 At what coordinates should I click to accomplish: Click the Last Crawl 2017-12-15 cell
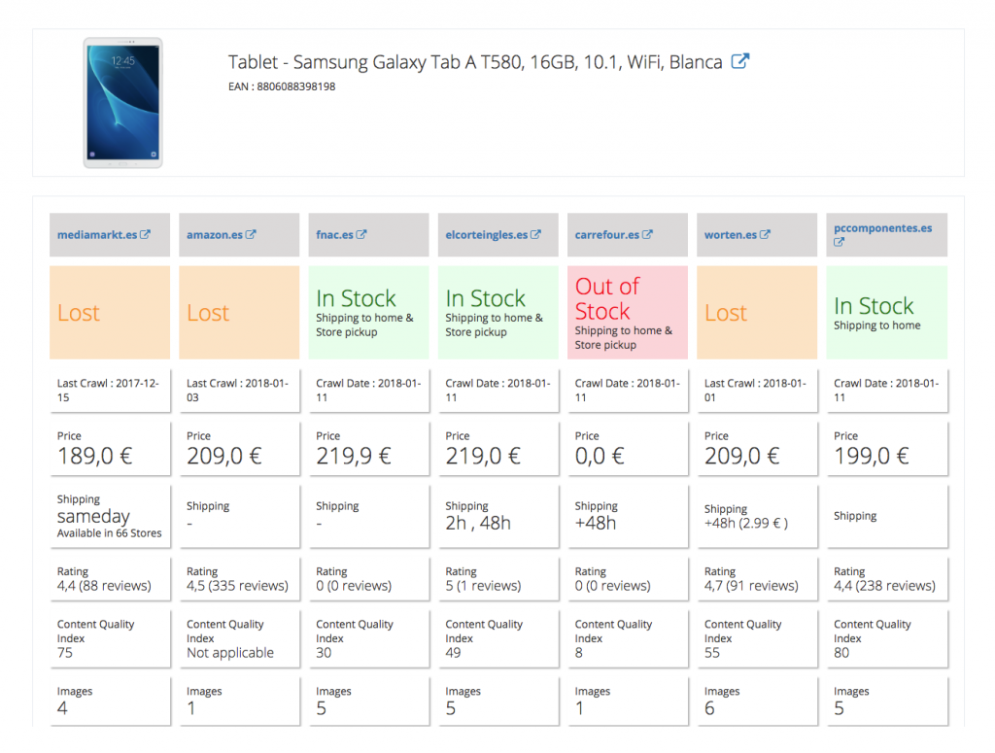[x=110, y=391]
